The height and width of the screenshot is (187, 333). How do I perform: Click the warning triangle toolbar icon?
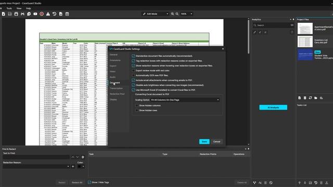[48, 14]
